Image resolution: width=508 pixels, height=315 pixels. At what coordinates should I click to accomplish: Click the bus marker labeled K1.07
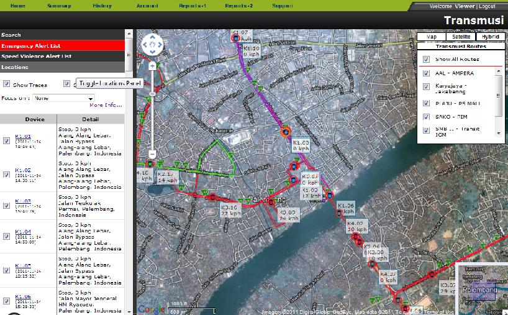pyautogui.click(x=235, y=39)
